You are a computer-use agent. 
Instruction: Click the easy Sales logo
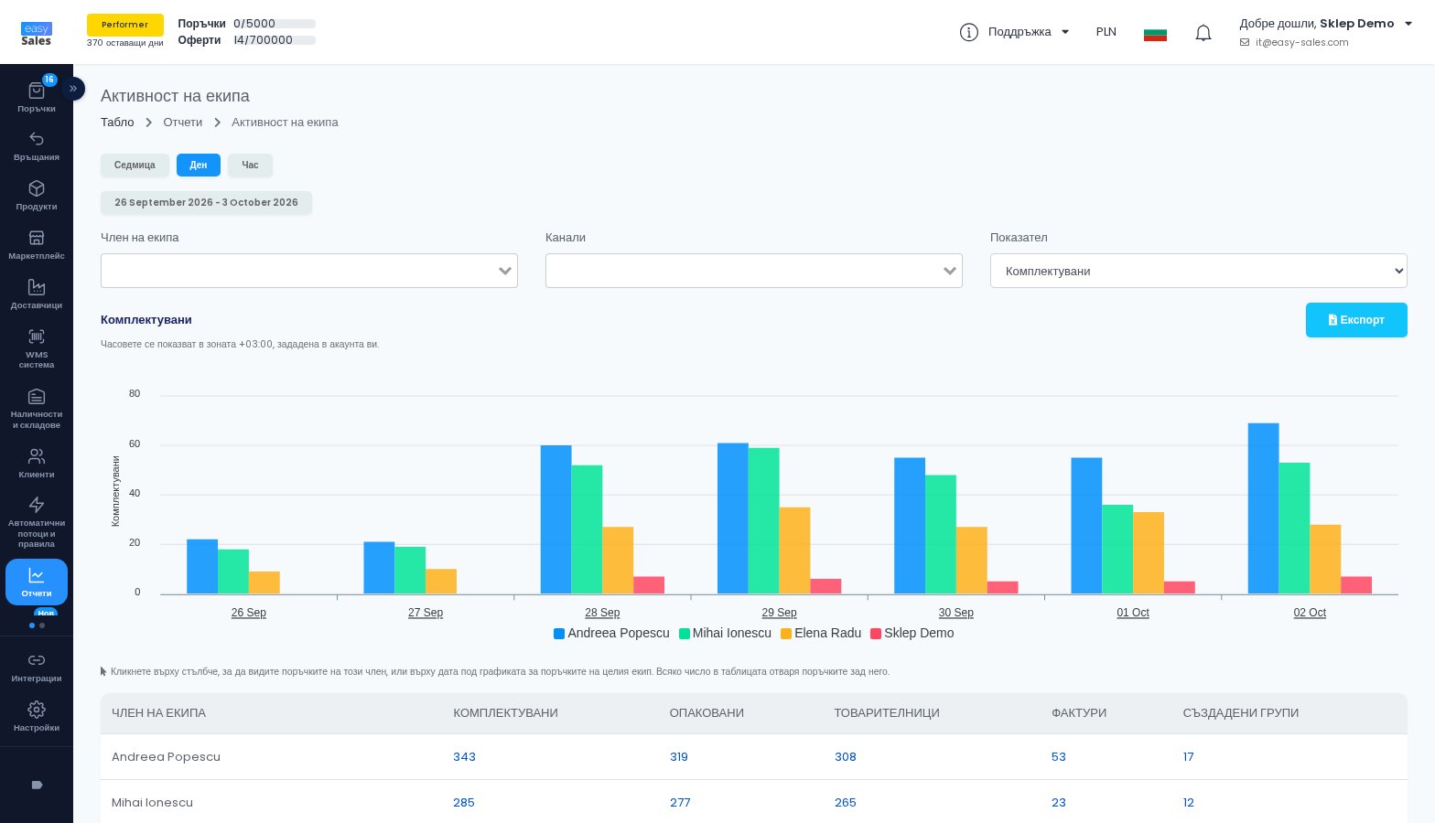pos(37,34)
